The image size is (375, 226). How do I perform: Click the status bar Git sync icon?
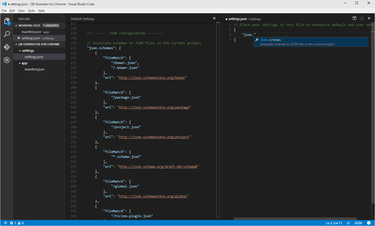pyautogui.click(x=5, y=223)
